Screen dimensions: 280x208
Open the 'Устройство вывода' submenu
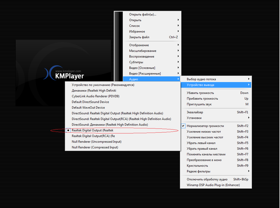pyautogui.click(x=216, y=85)
